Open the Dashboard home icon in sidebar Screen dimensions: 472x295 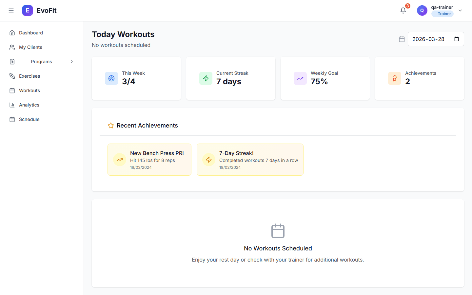click(x=12, y=32)
